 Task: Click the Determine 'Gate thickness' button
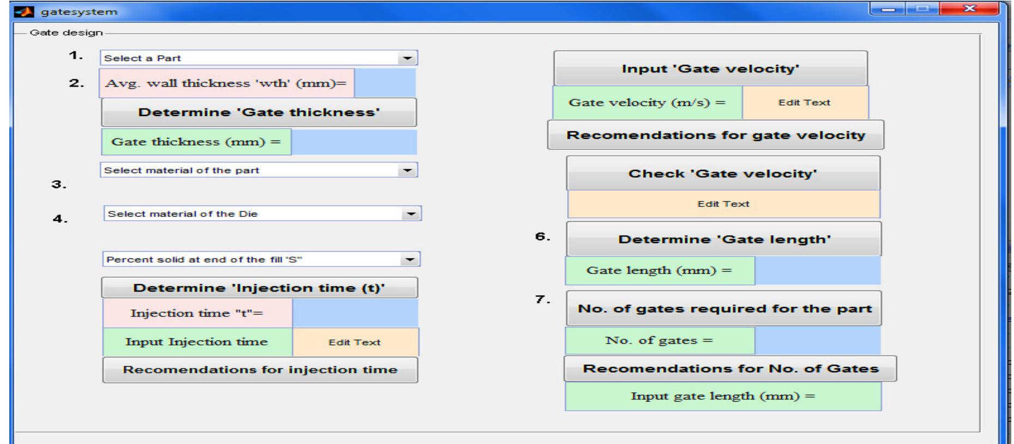(259, 112)
